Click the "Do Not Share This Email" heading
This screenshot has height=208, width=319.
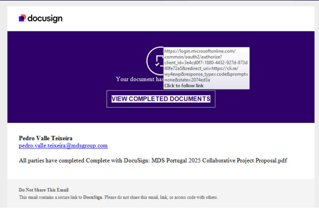click(43, 190)
